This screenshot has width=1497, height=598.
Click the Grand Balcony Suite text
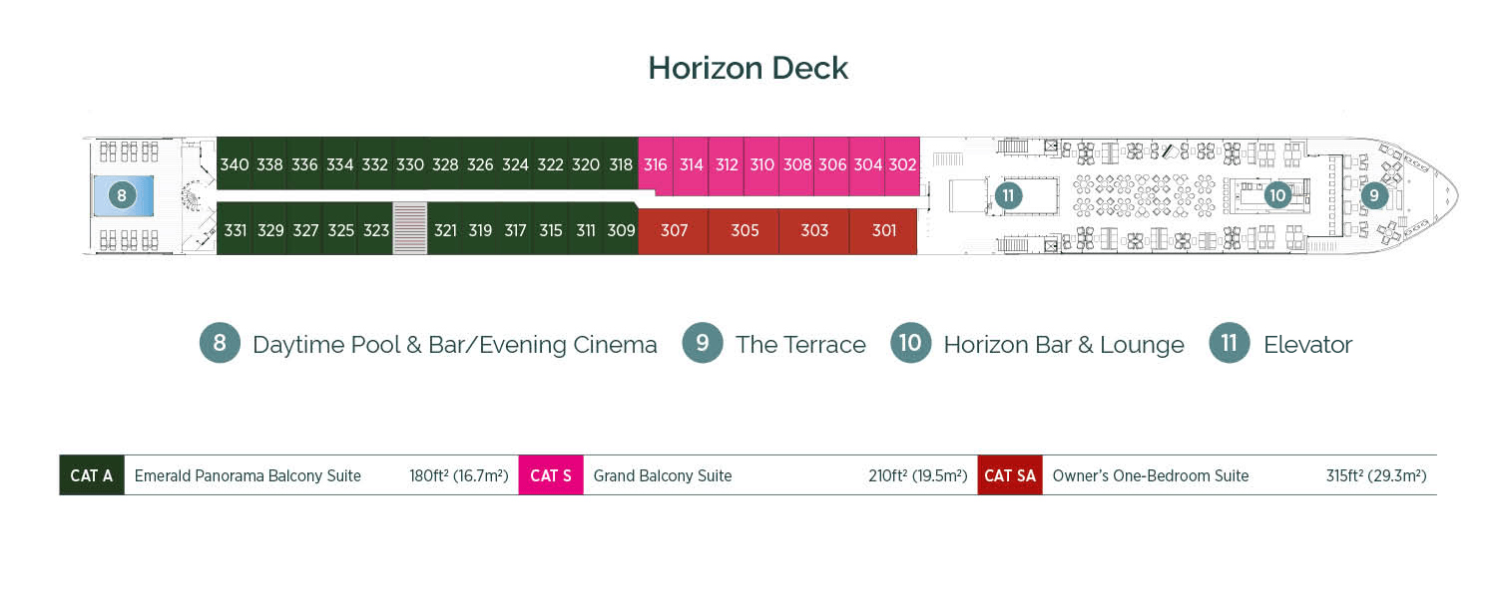point(662,475)
